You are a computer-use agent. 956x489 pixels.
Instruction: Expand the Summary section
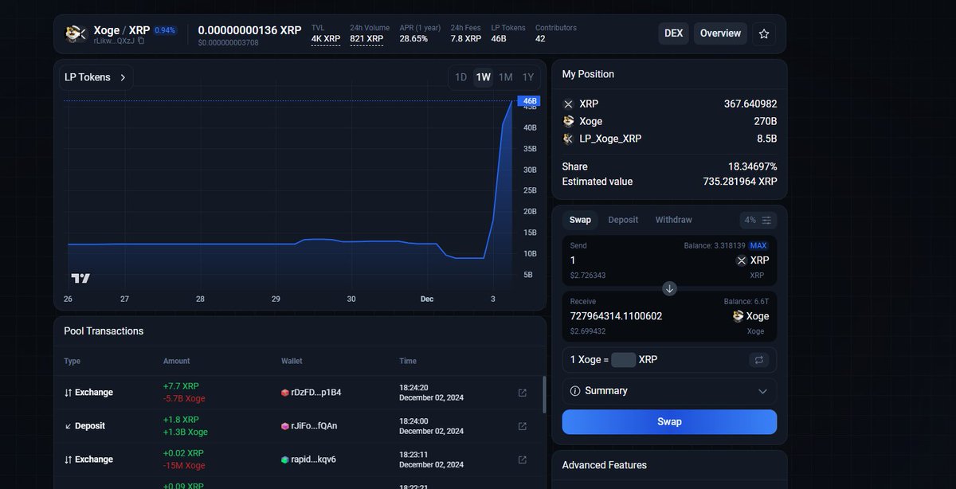[669, 391]
